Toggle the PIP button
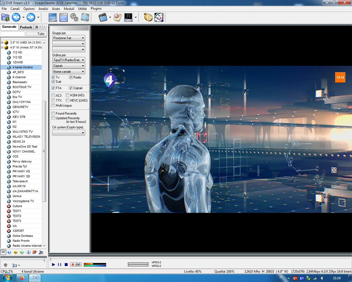352x282 pixels. click(76, 265)
